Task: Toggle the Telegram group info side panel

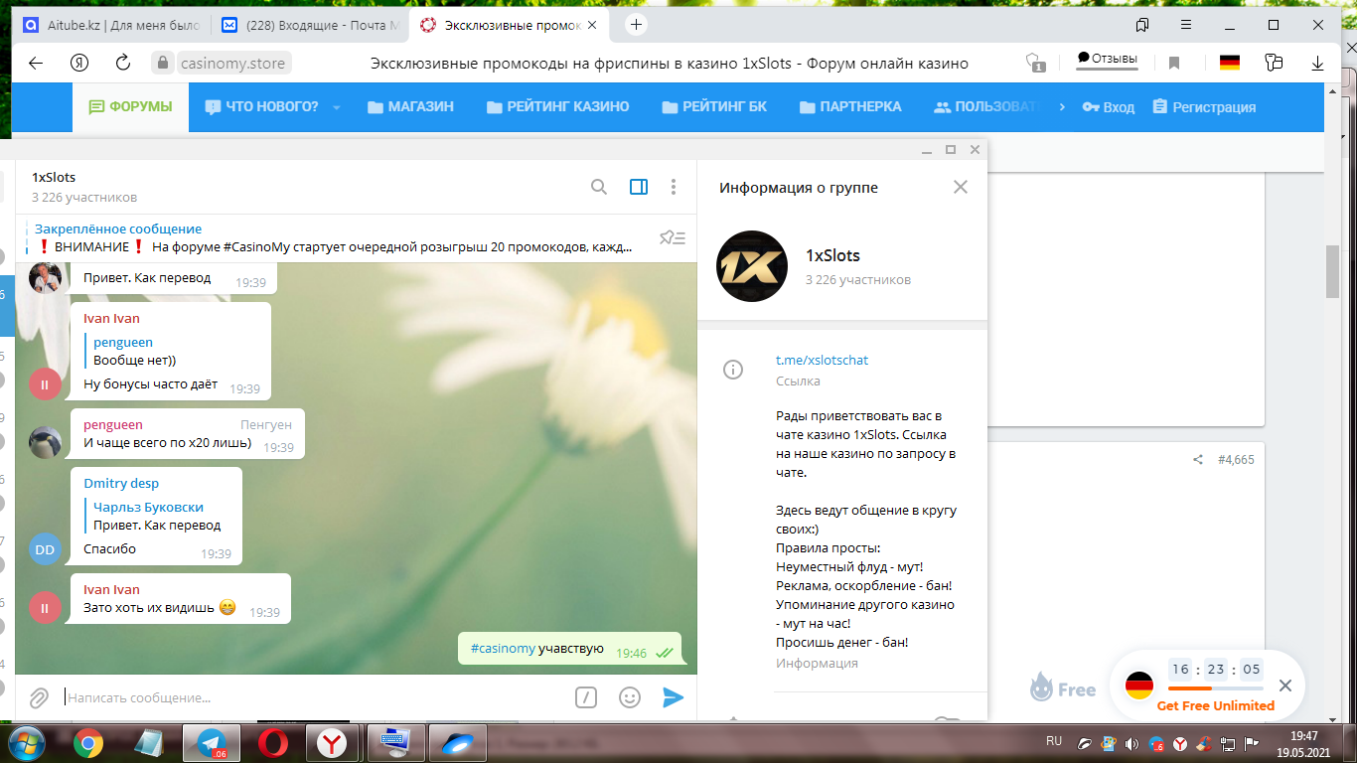Action: (639, 187)
